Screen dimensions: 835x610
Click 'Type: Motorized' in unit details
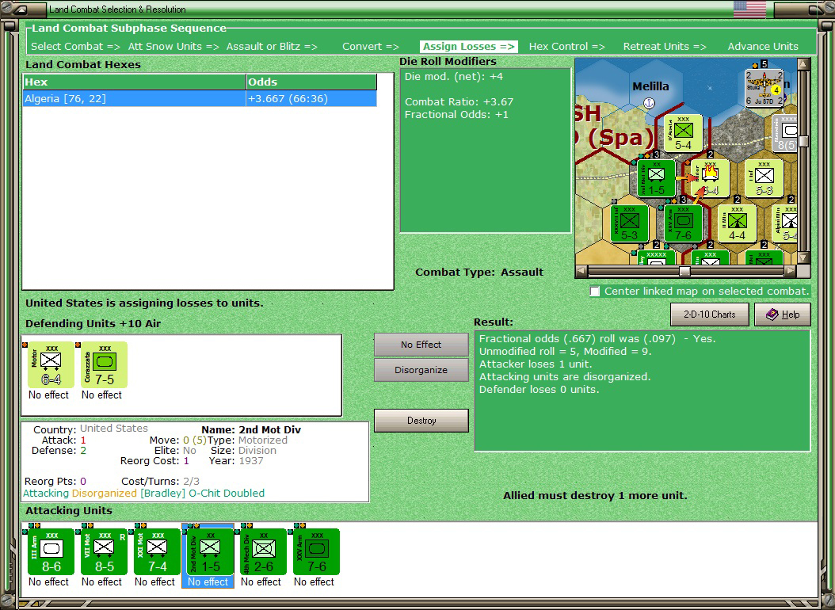click(x=247, y=440)
